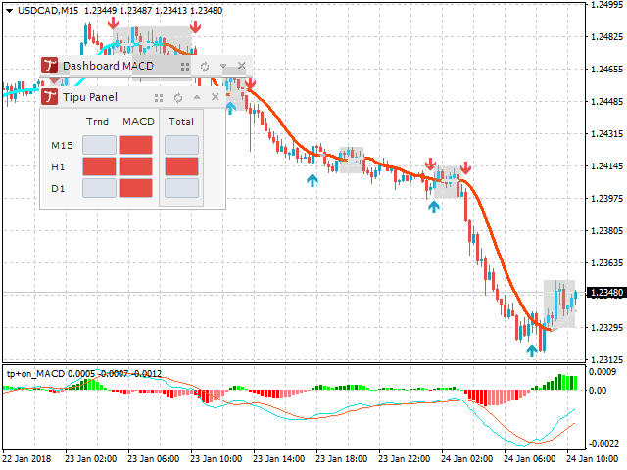Viewport: 627px width, 470px height.
Task: Refresh the Dashboard MACD panel
Action: [205, 67]
